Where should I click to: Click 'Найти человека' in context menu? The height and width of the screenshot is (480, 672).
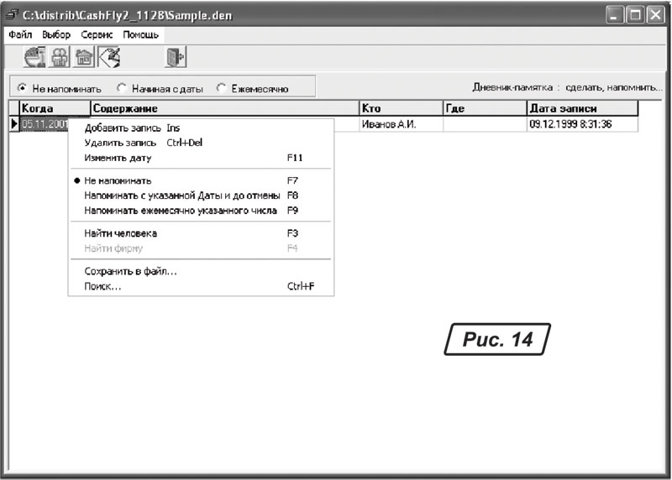coord(121,233)
